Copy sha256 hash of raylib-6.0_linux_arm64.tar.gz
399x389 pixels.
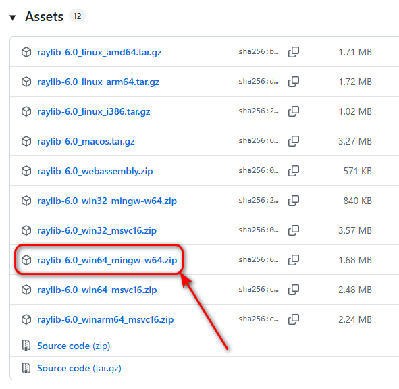click(x=294, y=82)
